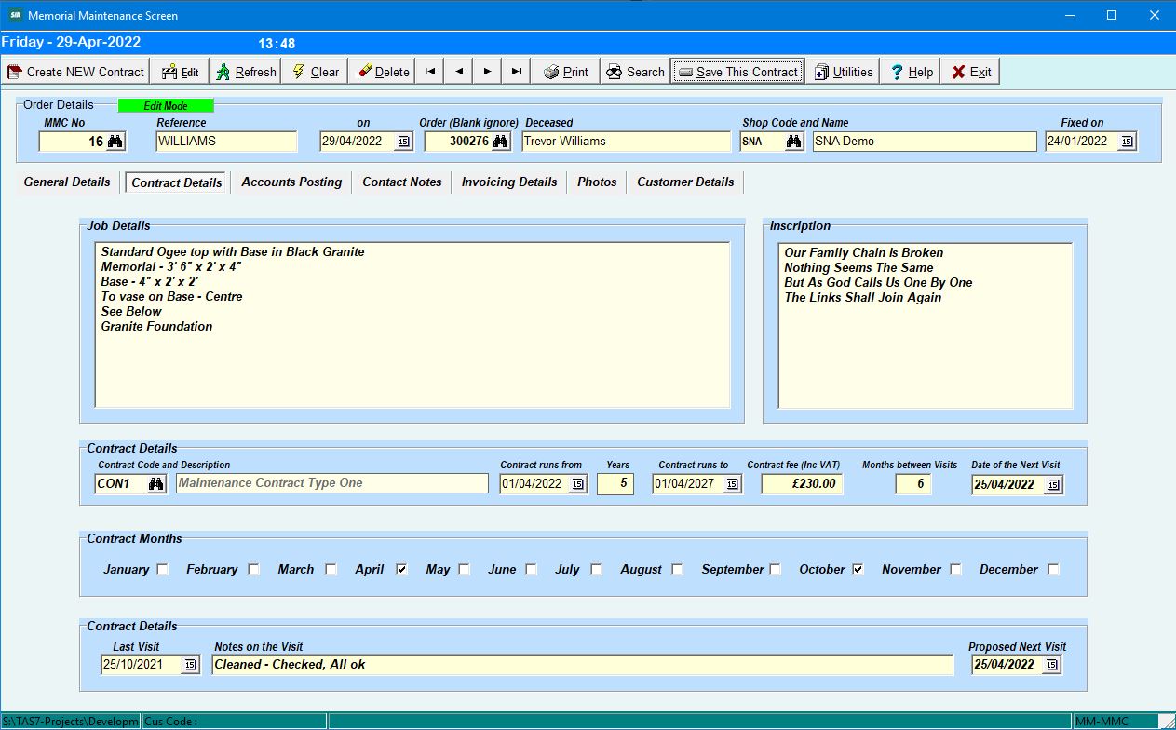Click the Shop Code binoculars lookup icon
This screenshot has height=730, width=1176.
click(x=794, y=142)
